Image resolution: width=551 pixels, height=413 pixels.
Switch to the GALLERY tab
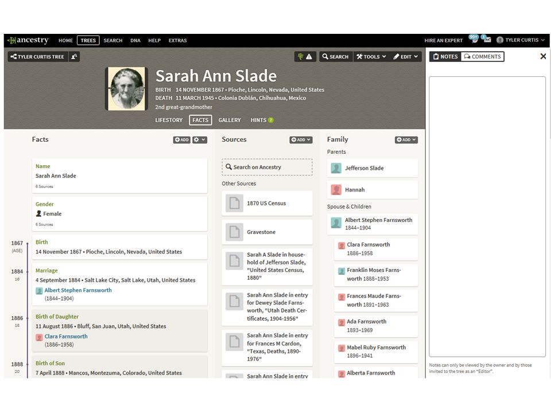point(230,120)
